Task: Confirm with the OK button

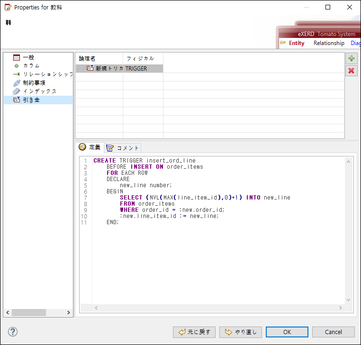Action: [287, 332]
